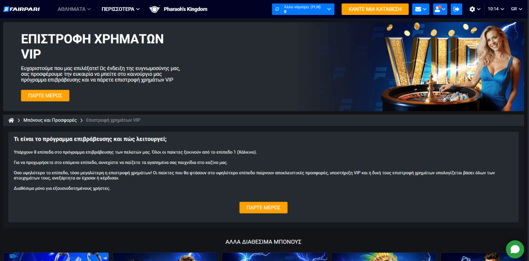Click the settings gear icon
The width and height of the screenshot is (529, 261).
pyautogui.click(x=474, y=9)
